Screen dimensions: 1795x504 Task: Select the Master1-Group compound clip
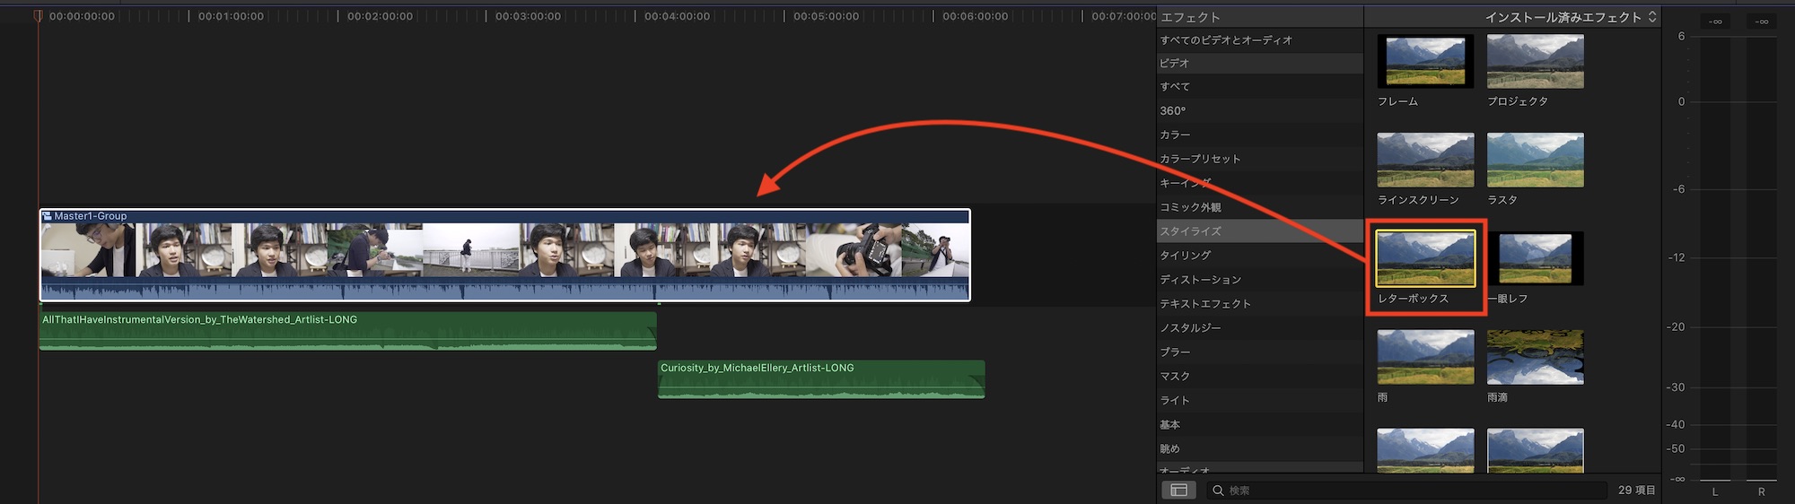(x=504, y=256)
